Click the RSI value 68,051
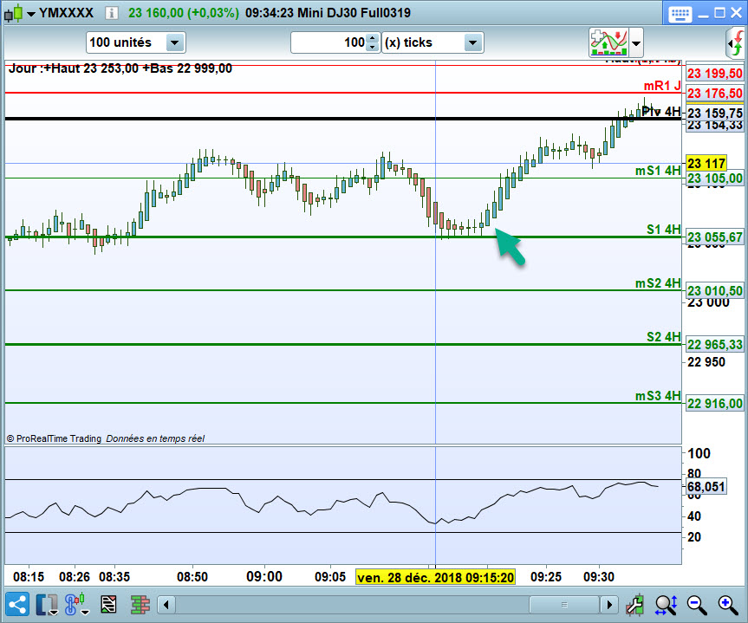Image resolution: width=748 pixels, height=623 pixels. [x=706, y=487]
